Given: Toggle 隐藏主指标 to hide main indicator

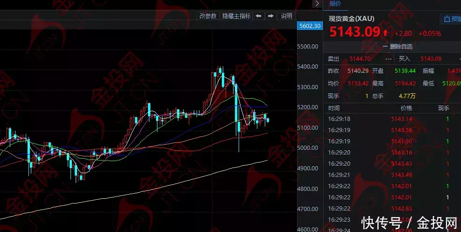Looking at the screenshot, I should click(236, 16).
